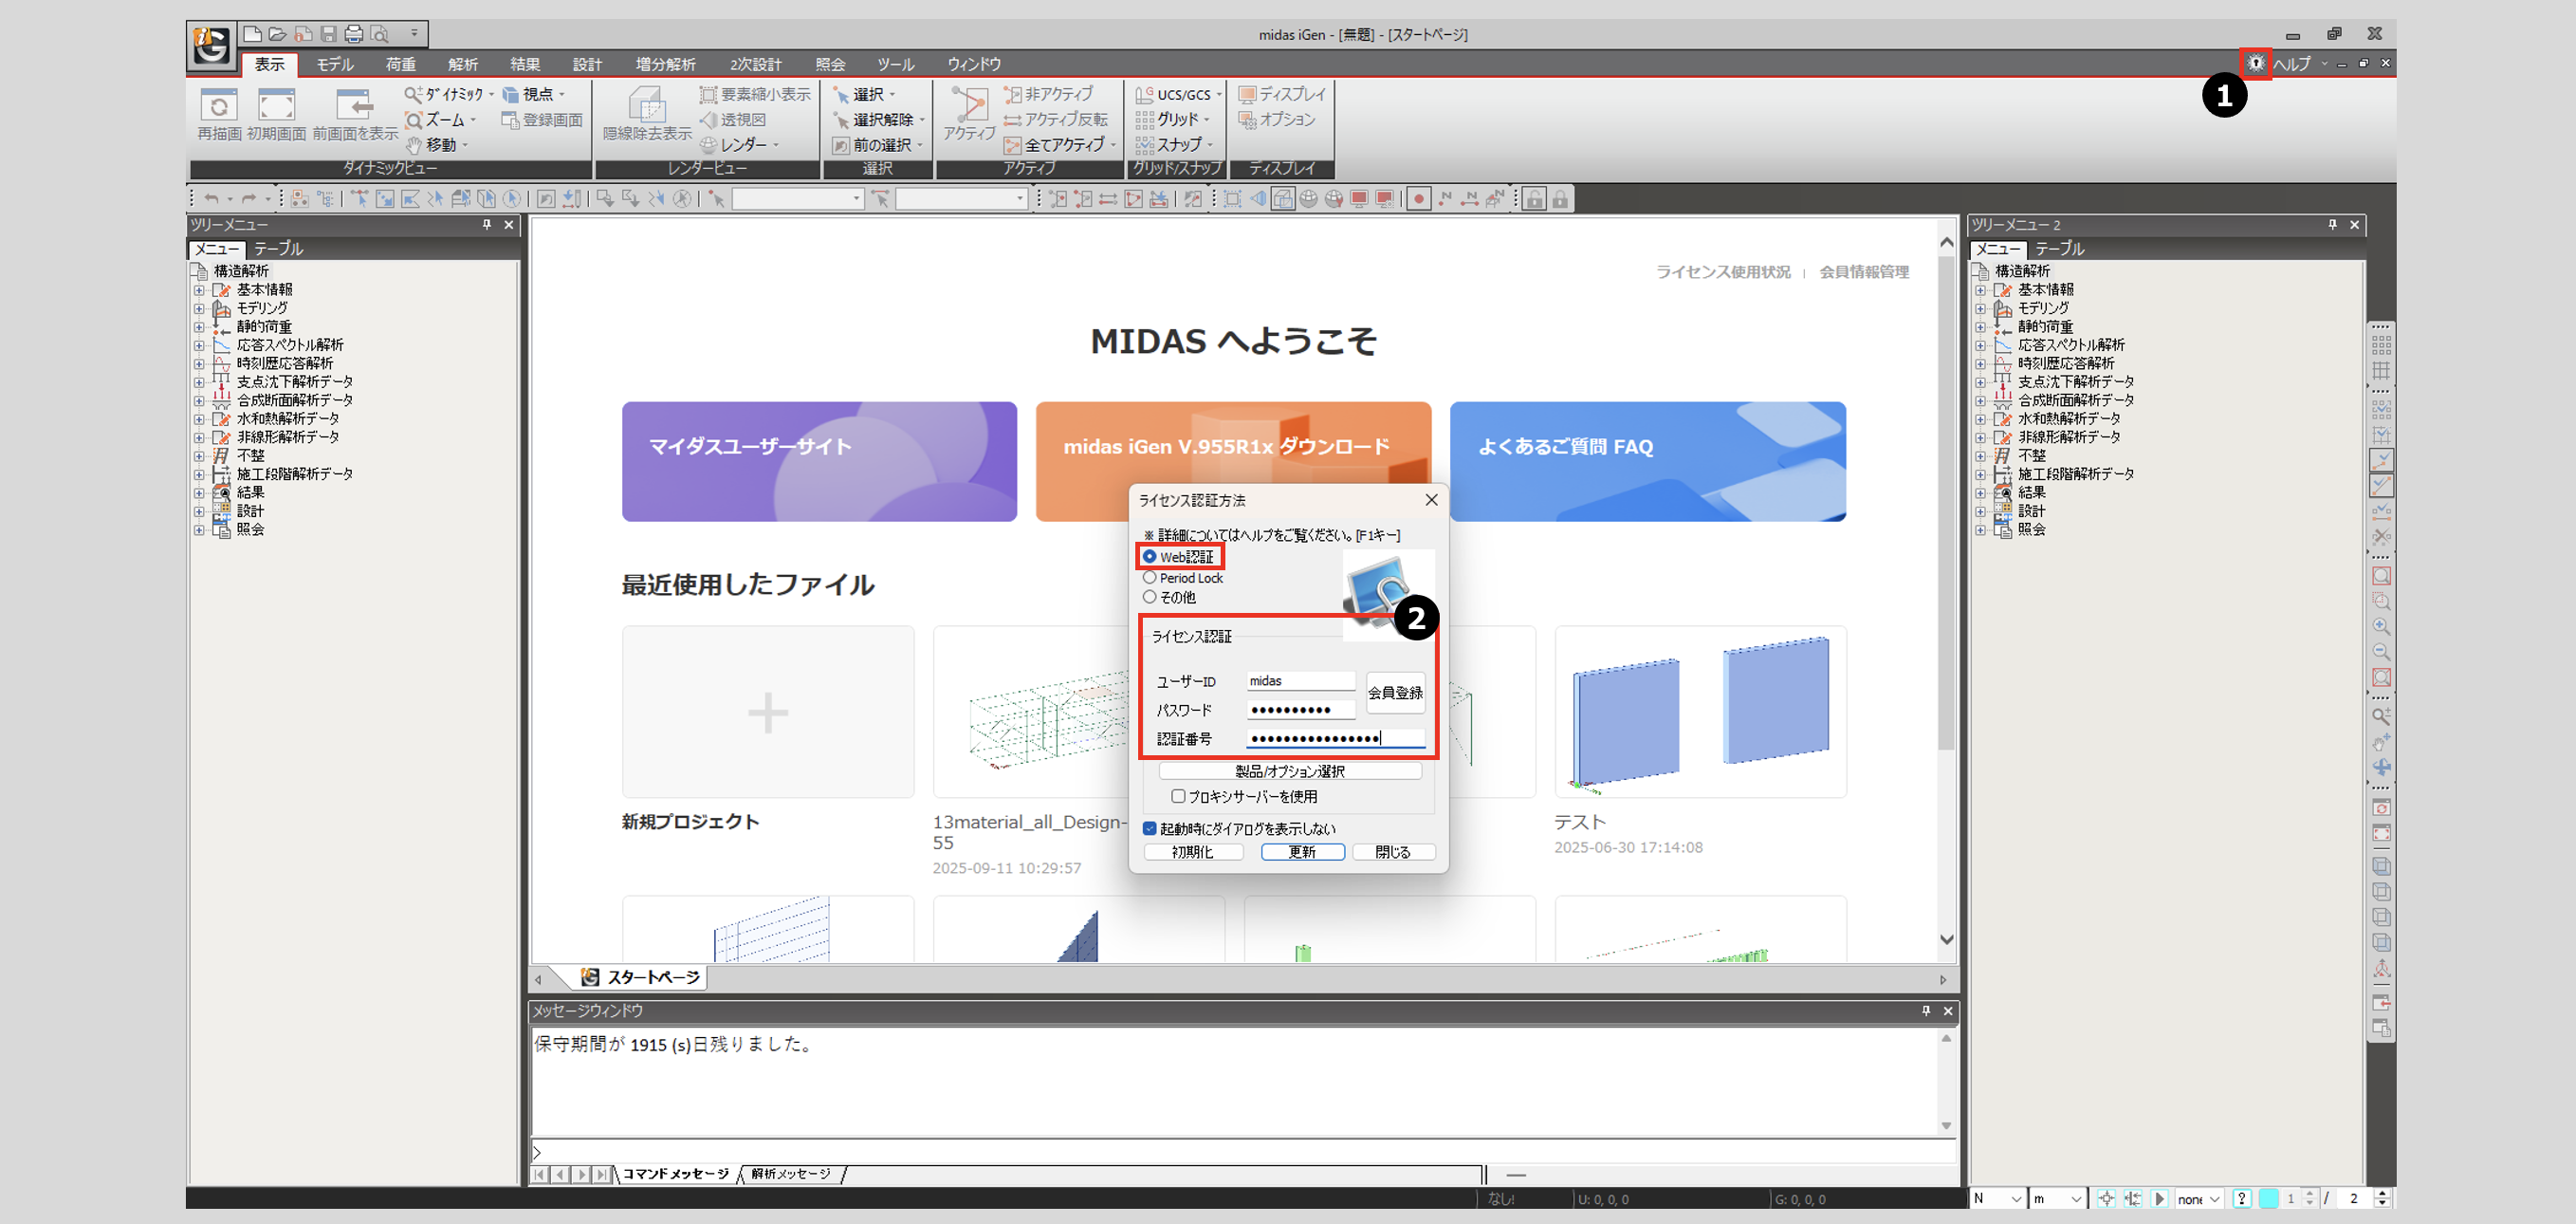Click the 前画面を表示 previous view icon

pyautogui.click(x=354, y=105)
